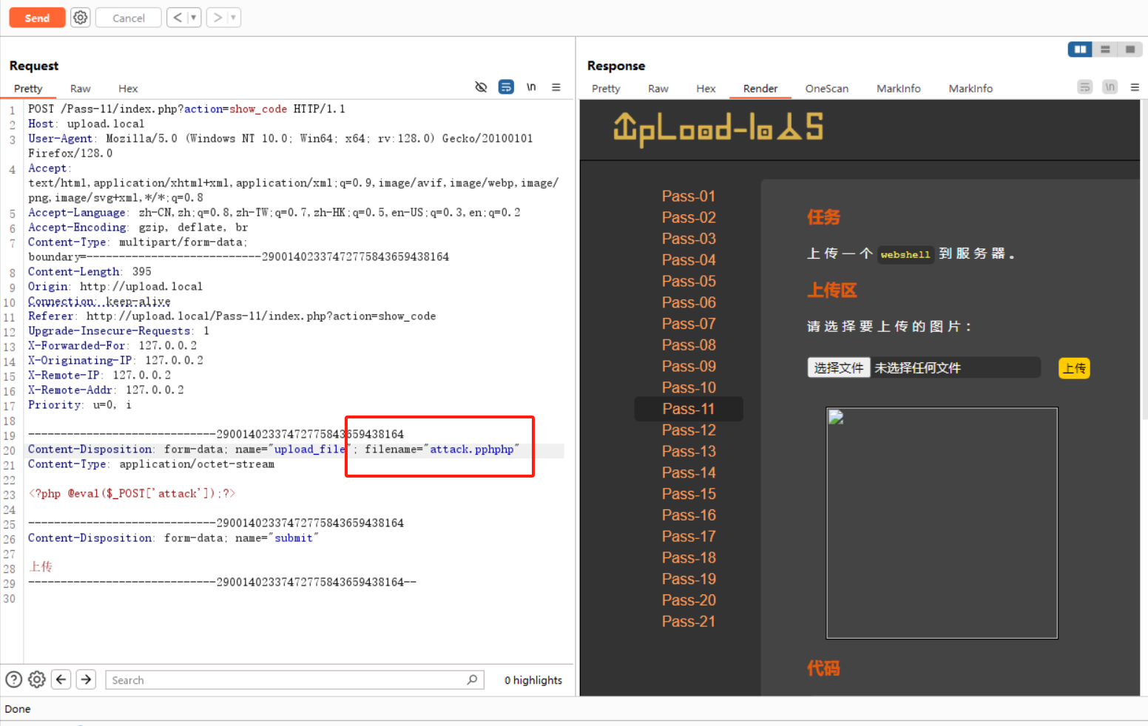Open Pass-05 link in rendered page
Screen dimensions: 1148x726
[689, 281]
